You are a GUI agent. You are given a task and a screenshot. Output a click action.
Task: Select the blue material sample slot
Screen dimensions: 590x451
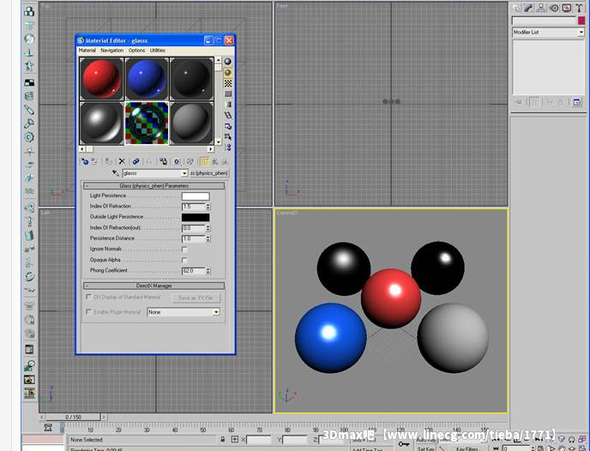point(147,79)
